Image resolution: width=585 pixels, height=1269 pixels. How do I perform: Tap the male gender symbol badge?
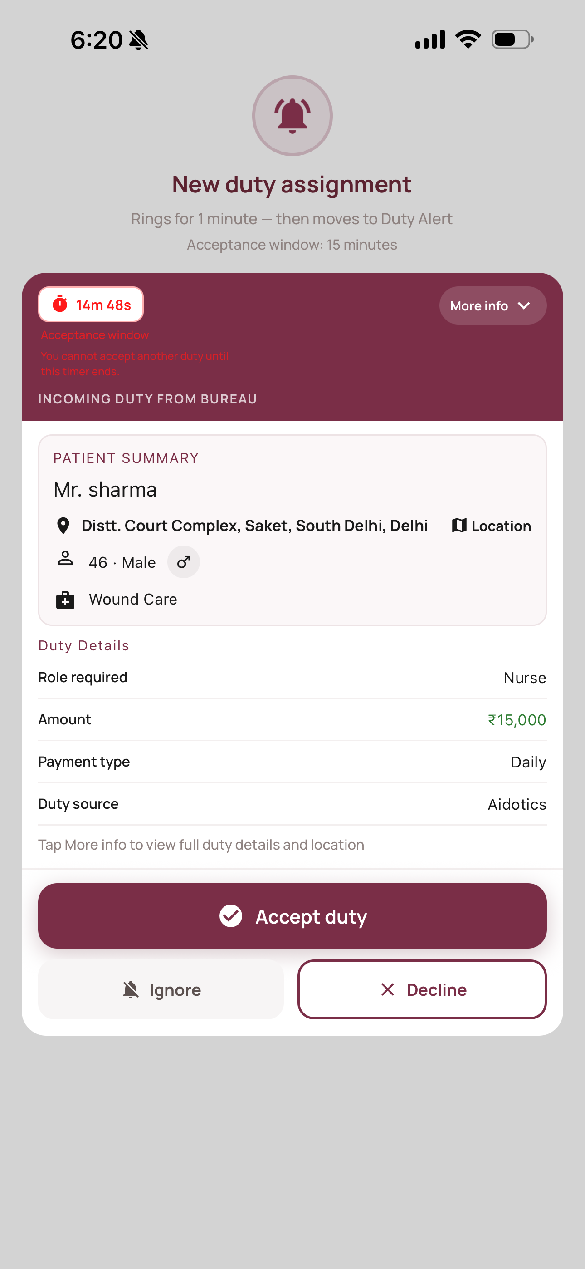pos(184,562)
